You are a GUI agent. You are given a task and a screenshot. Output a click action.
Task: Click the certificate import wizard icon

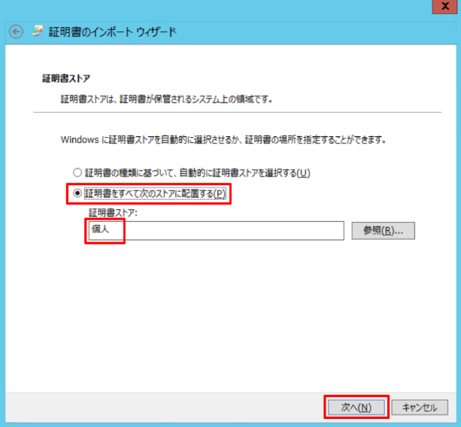tap(37, 31)
